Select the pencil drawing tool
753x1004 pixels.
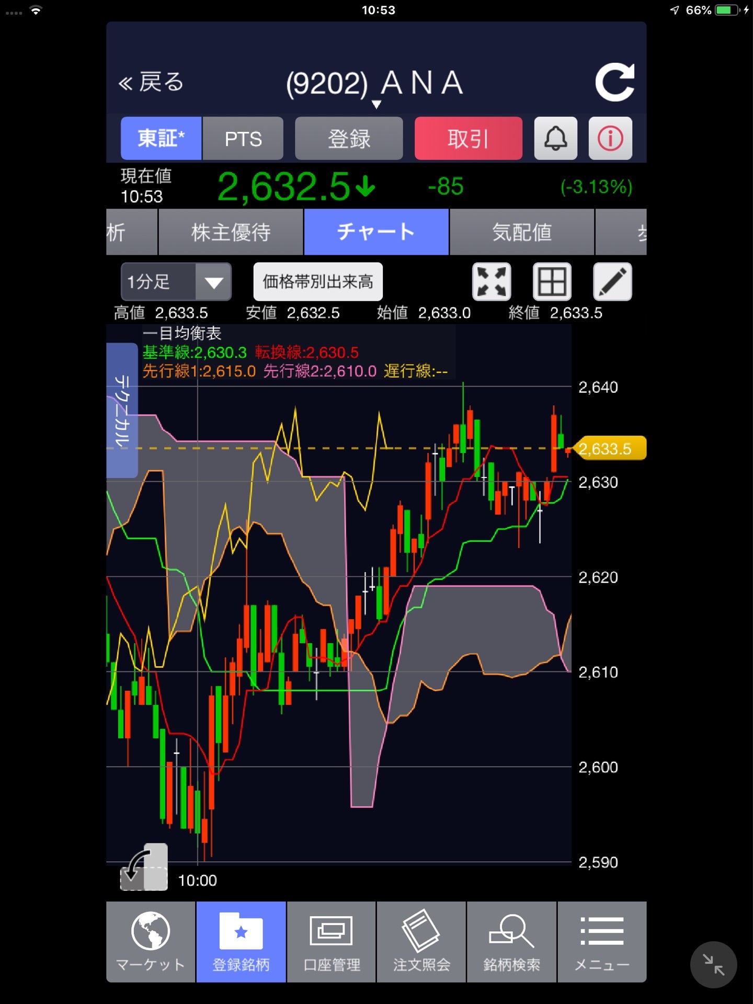pos(612,282)
